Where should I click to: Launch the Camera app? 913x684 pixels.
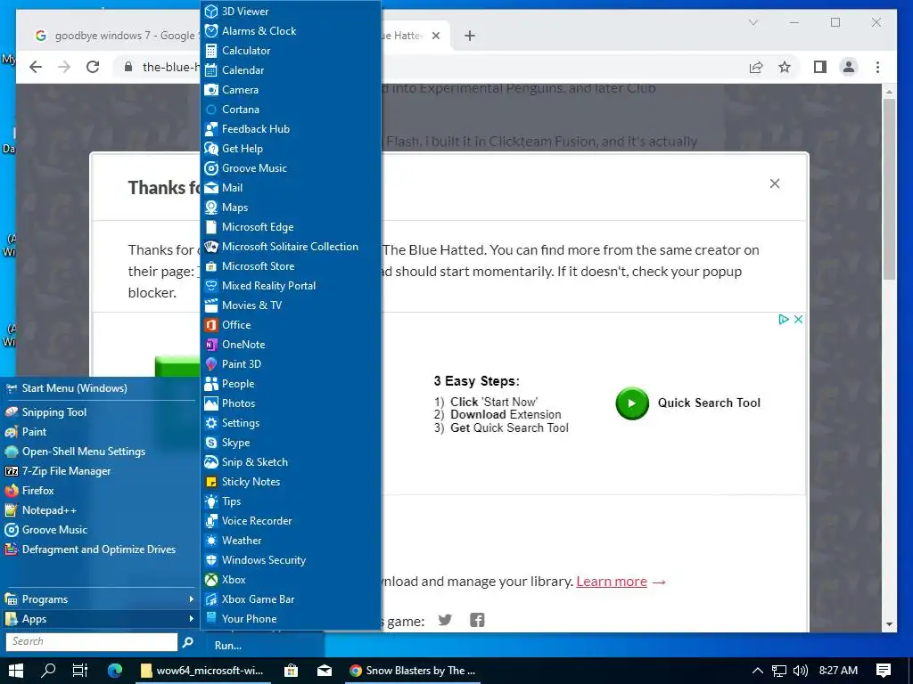click(x=292, y=90)
